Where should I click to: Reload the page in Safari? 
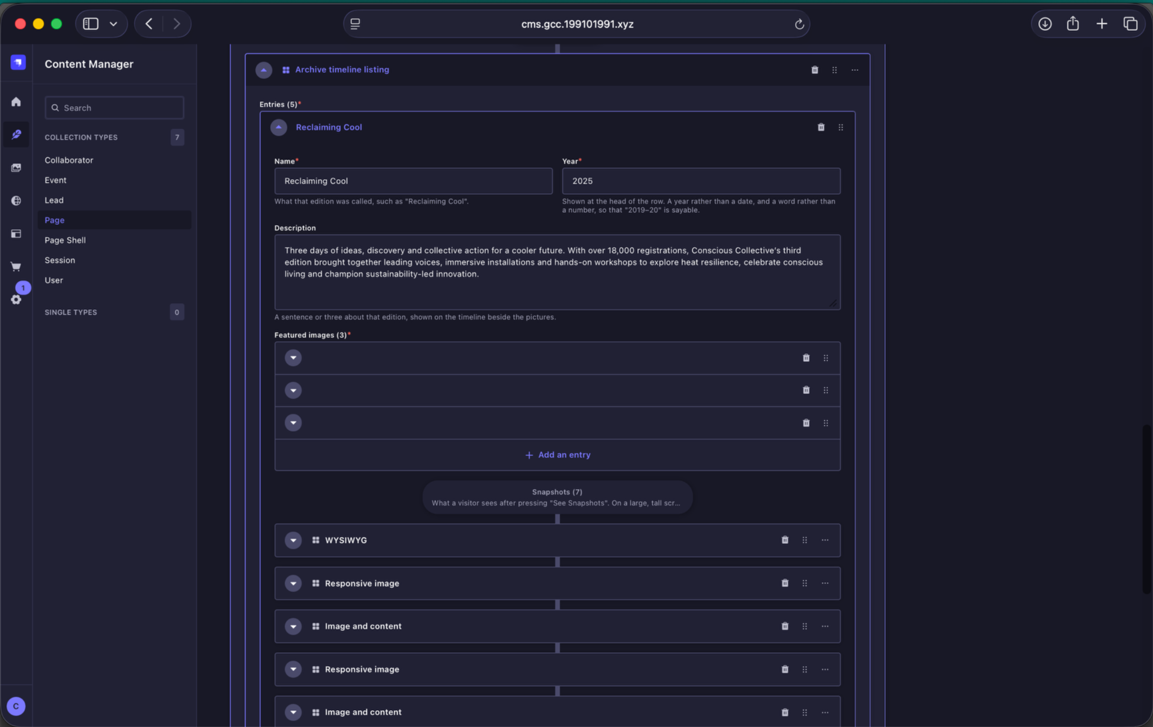click(x=799, y=24)
